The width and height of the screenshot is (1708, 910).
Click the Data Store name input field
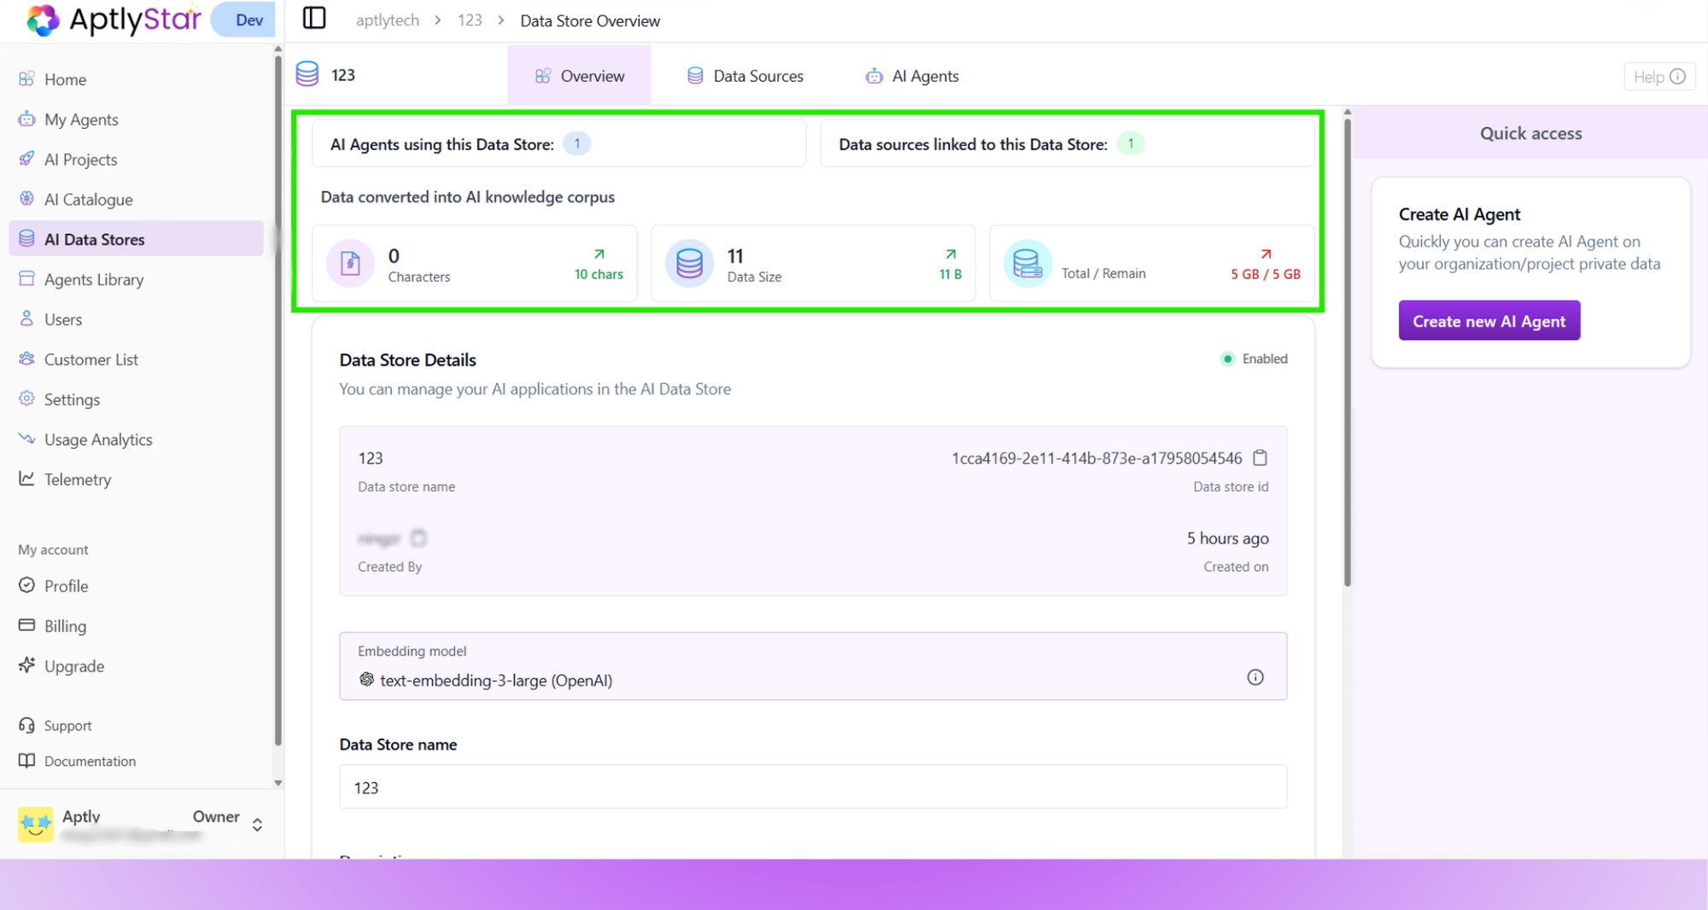(813, 787)
